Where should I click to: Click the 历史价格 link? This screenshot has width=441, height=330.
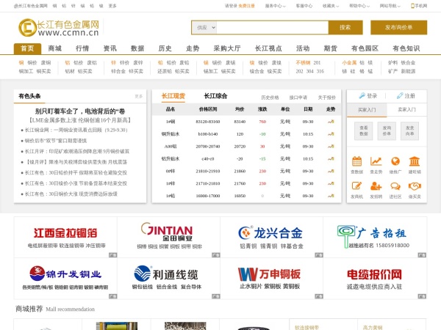coord(270,98)
